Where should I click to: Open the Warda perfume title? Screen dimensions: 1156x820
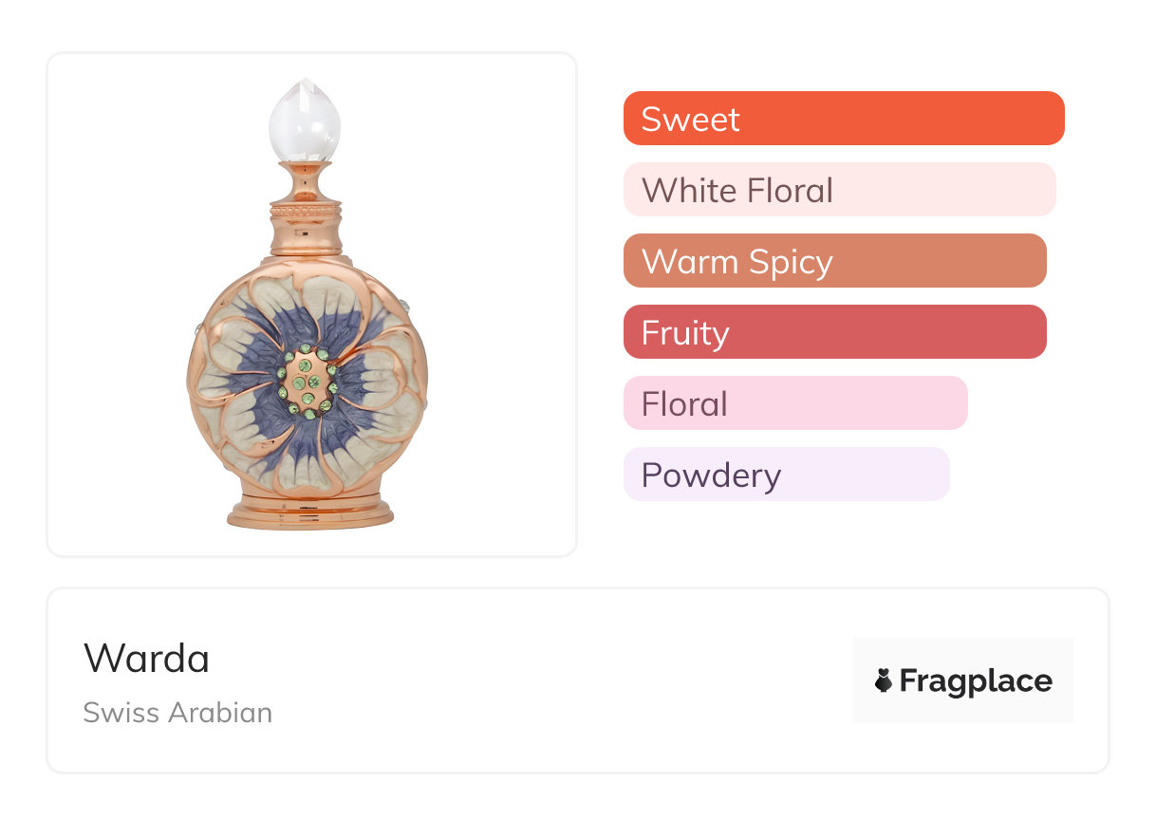pyautogui.click(x=146, y=658)
